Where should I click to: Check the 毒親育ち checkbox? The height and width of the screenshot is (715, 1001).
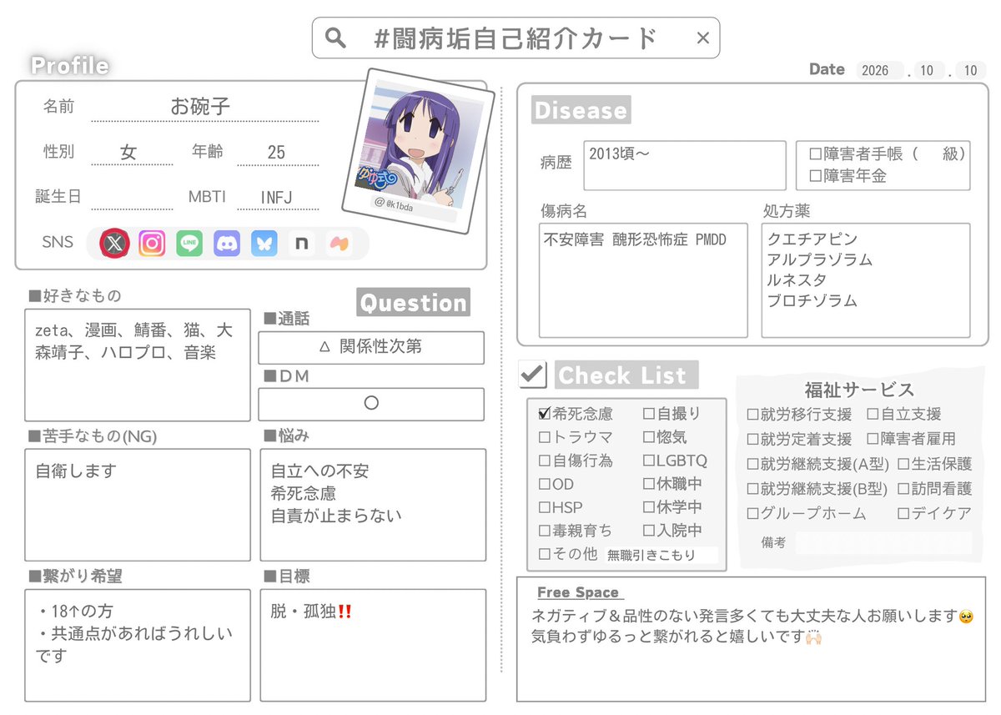click(x=545, y=530)
